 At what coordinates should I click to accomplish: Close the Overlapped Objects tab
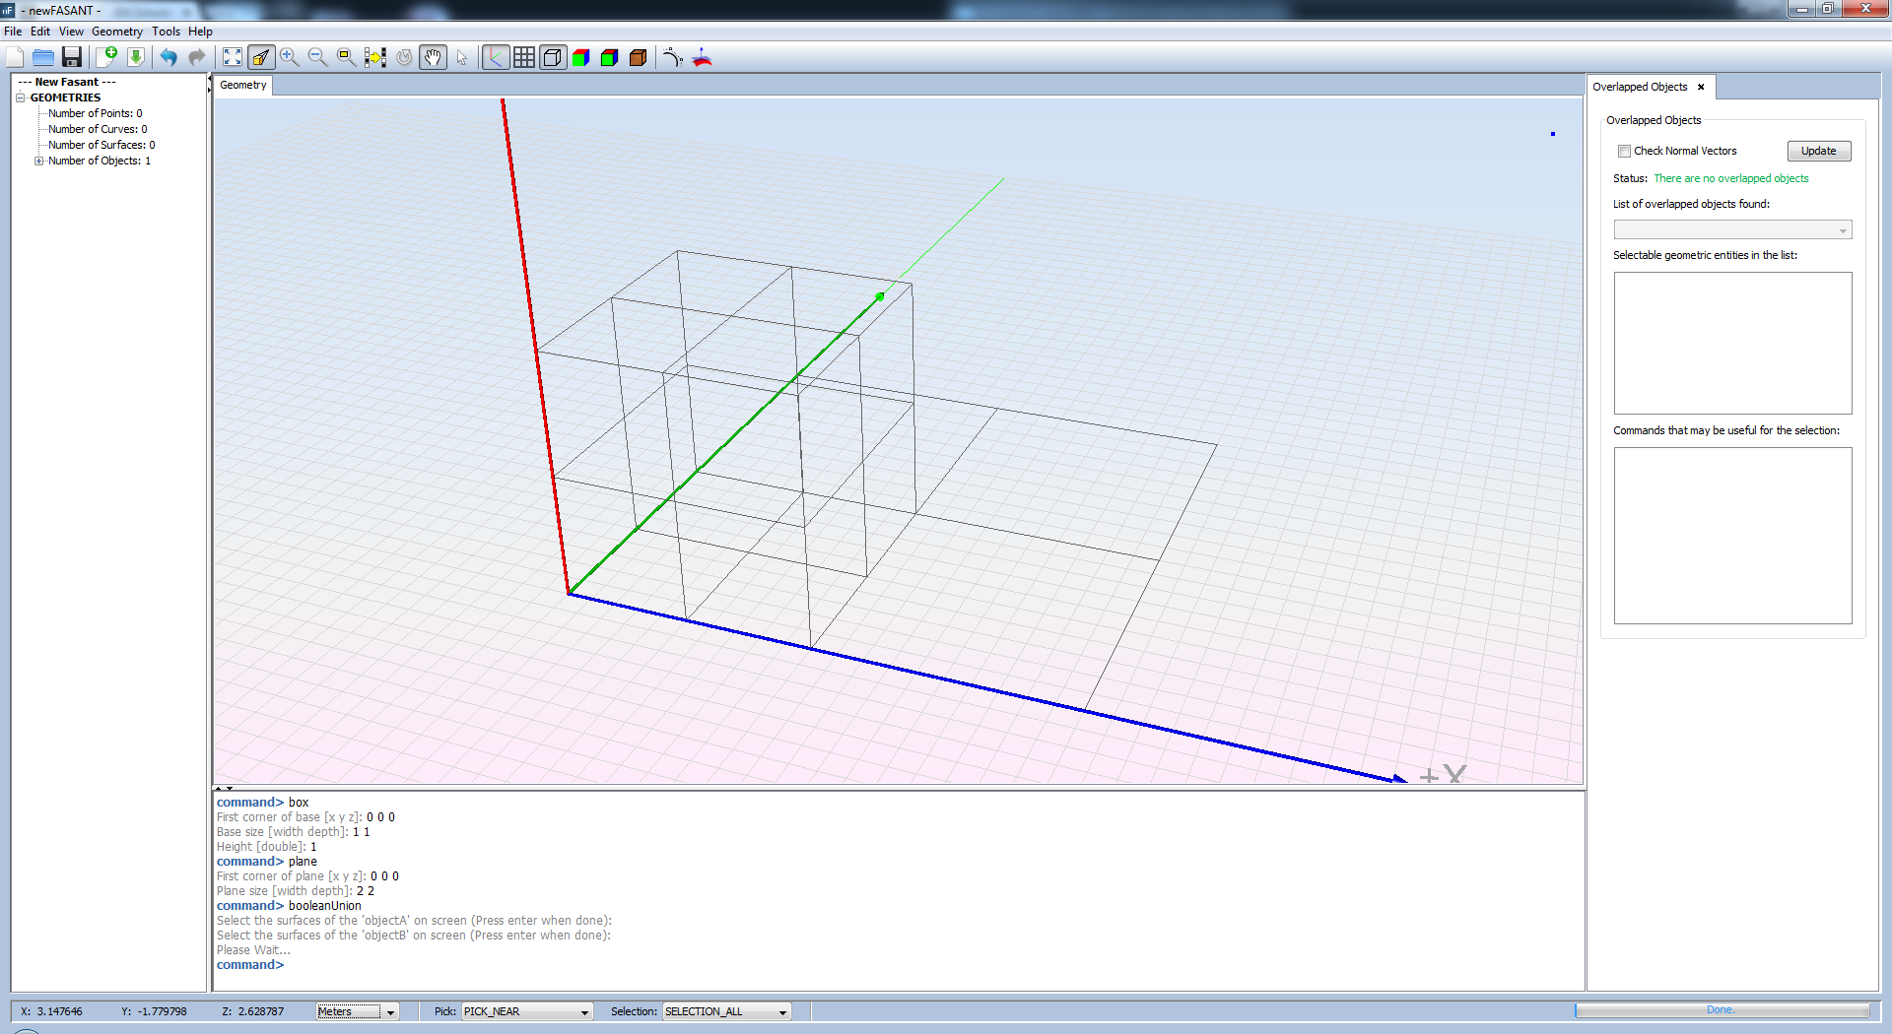tap(1701, 87)
